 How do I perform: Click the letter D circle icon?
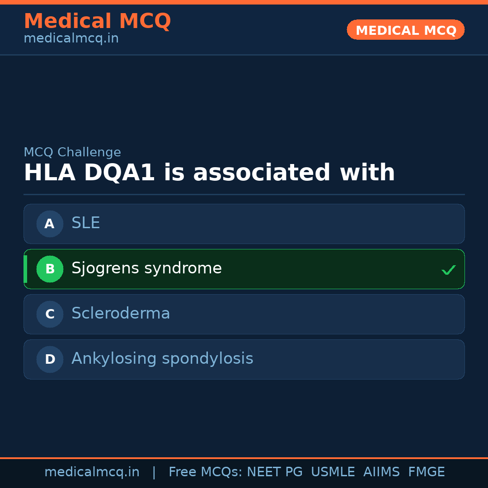coord(50,359)
